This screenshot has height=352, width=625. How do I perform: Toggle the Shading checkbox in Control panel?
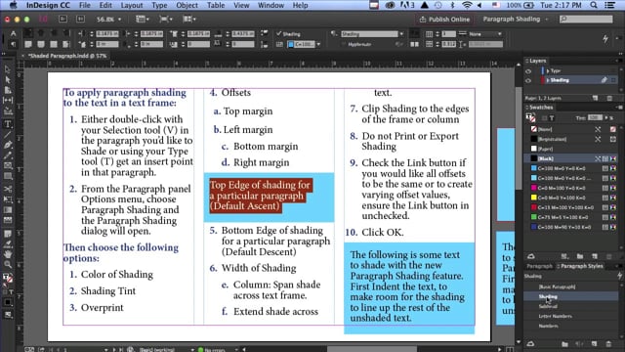tap(279, 34)
